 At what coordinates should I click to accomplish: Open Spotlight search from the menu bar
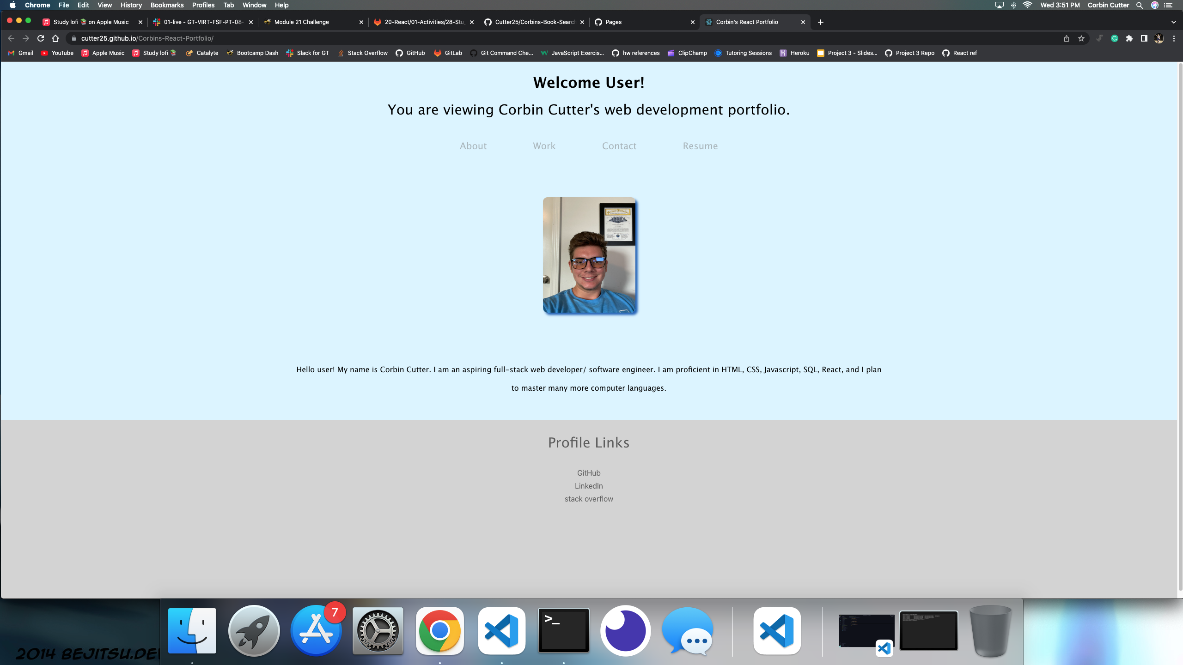tap(1139, 5)
